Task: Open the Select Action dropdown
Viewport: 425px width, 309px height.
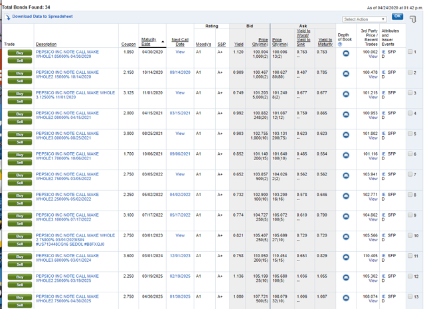Action: [365, 19]
